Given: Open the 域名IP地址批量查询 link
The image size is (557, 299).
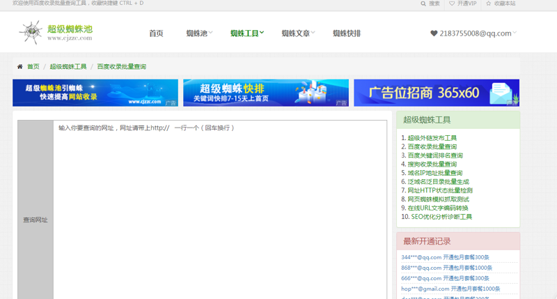Looking at the screenshot, I should click(x=434, y=173).
